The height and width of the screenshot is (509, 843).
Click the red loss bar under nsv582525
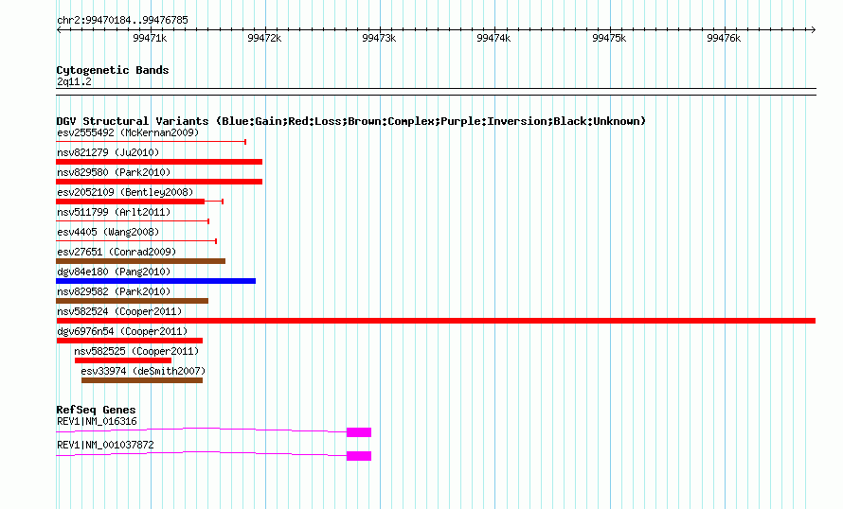pos(122,360)
